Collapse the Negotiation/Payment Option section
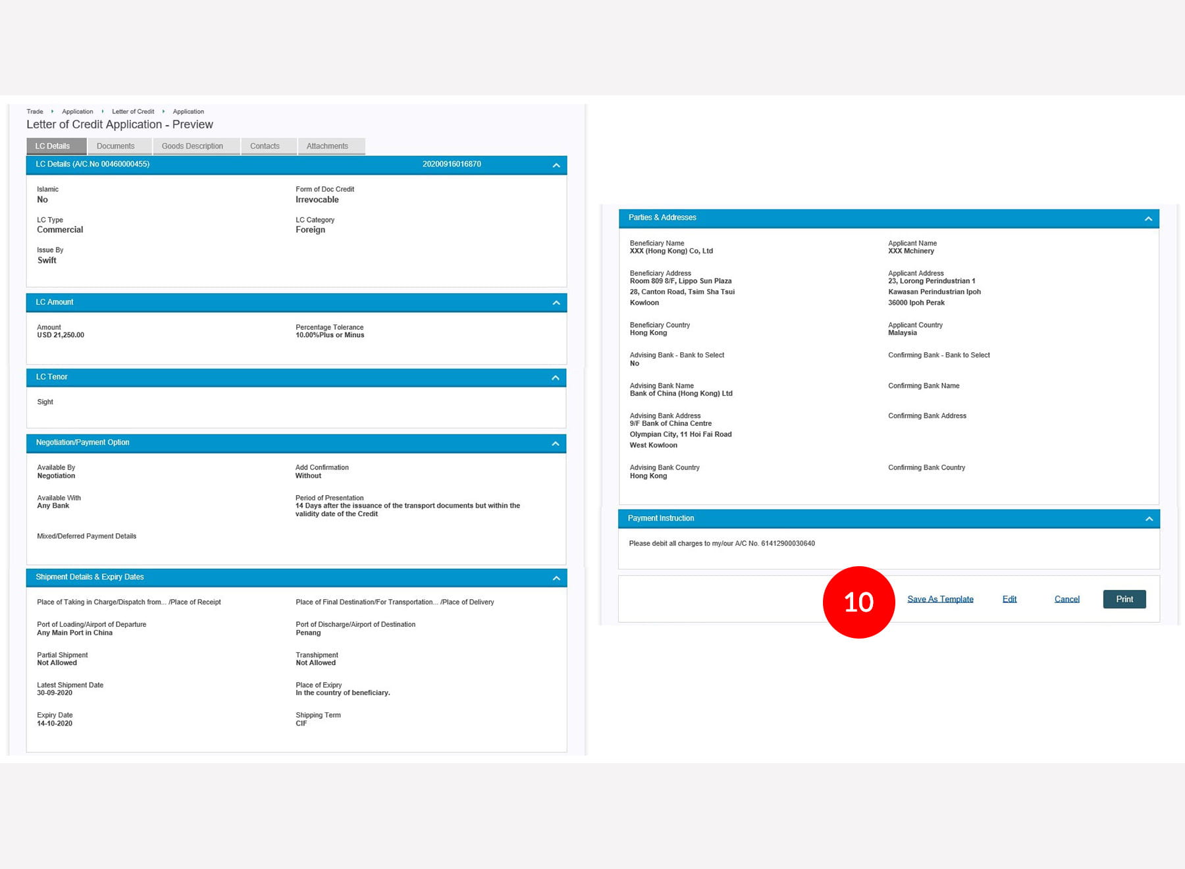 click(556, 444)
